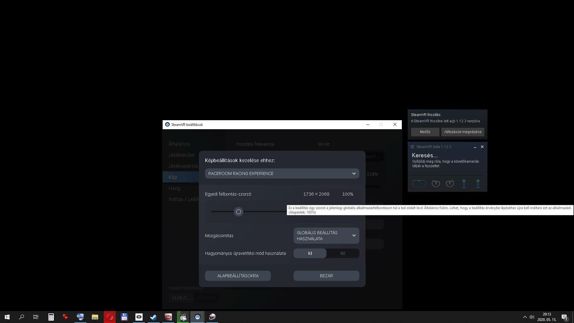Viewport: 574px width, 323px height.
Task: Open the video clapperboard app on taskbar
Action: 183,317
